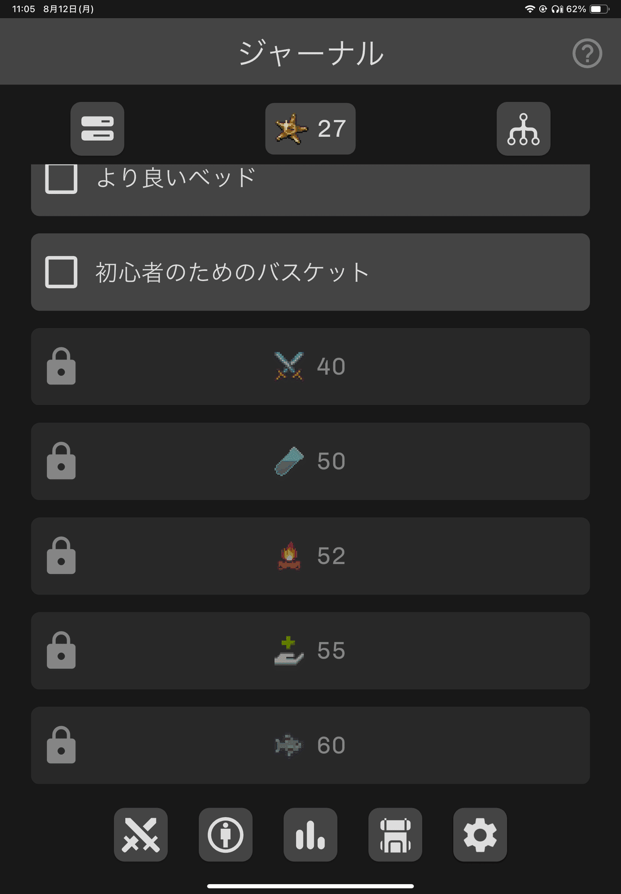The height and width of the screenshot is (894, 621).
Task: Tap the lock on the crossed swords 40 entry
Action: click(61, 366)
